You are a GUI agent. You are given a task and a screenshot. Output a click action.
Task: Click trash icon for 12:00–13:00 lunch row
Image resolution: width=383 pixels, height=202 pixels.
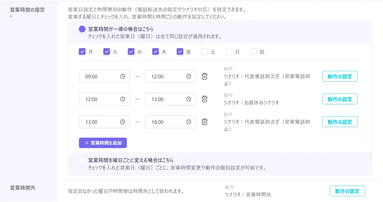coord(204,99)
